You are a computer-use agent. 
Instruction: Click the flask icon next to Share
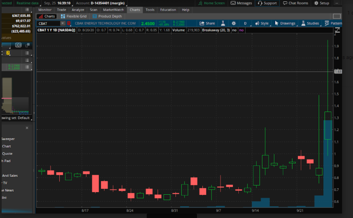(223, 23)
